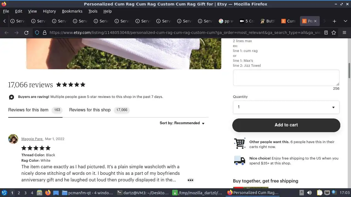Click the 17:03 taskbar clock
Screen dimensions: 351x197
344,193
